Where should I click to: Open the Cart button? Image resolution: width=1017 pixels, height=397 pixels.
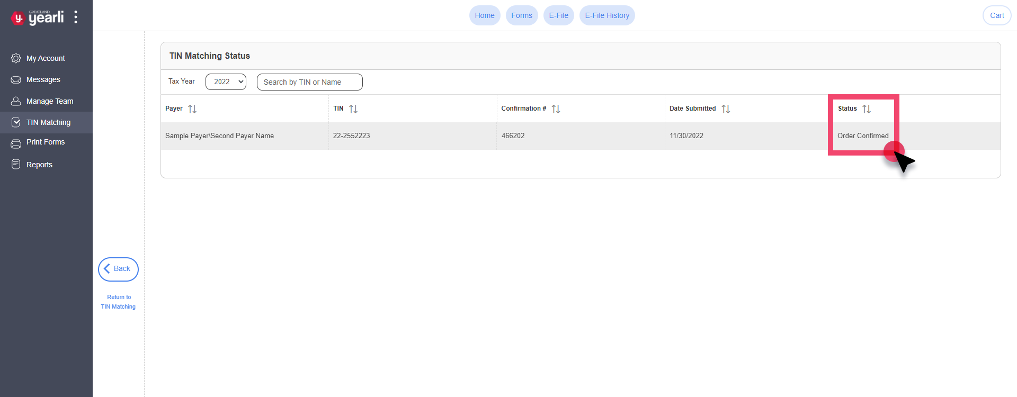pyautogui.click(x=997, y=15)
